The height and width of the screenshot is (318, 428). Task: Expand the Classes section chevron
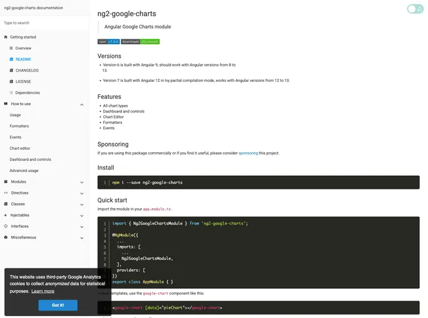tap(82, 204)
